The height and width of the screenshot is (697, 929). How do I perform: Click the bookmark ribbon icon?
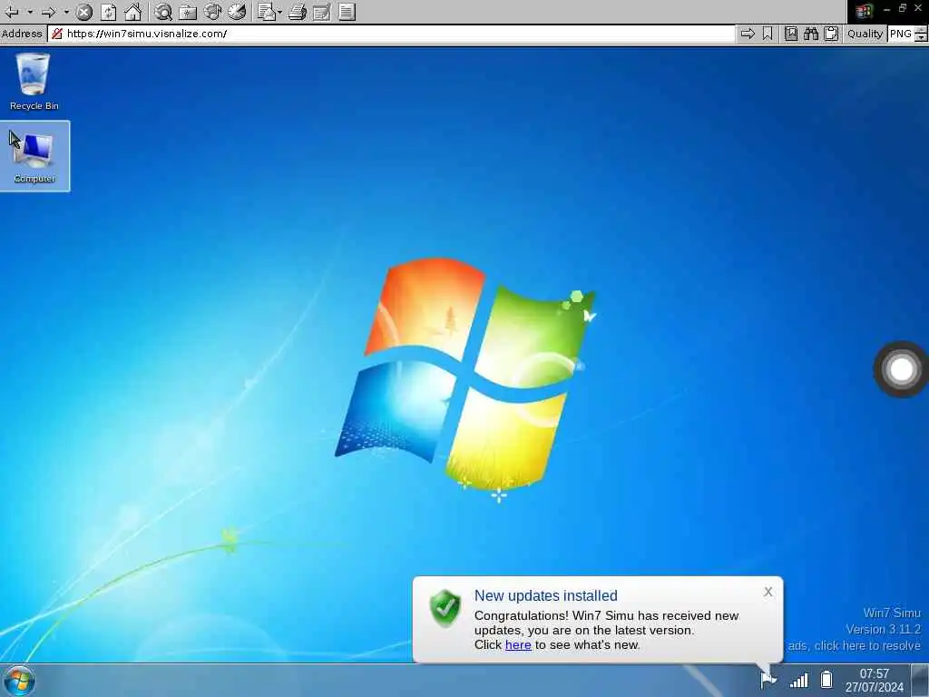768,34
